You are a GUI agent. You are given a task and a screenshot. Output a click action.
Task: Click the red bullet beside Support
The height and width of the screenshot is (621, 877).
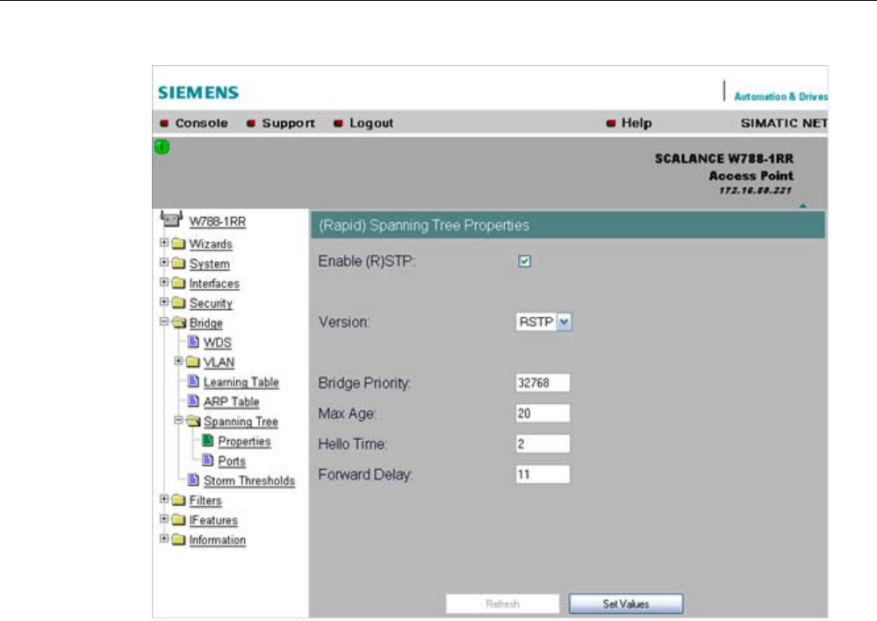(x=251, y=123)
